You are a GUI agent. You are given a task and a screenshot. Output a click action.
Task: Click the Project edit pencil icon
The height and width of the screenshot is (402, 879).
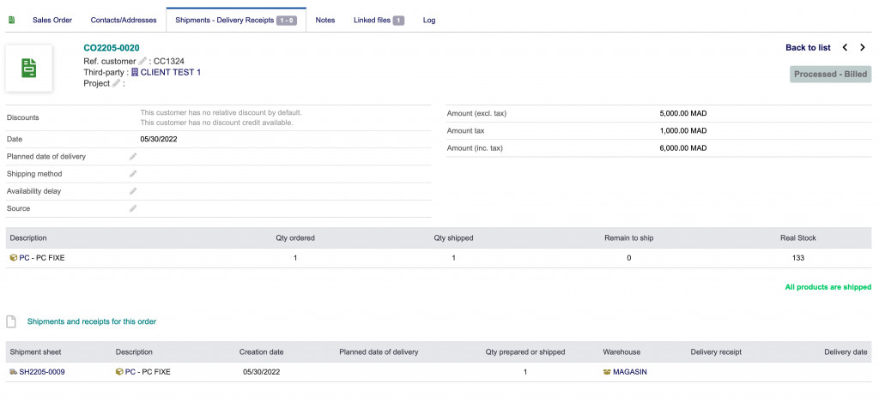pyautogui.click(x=116, y=83)
